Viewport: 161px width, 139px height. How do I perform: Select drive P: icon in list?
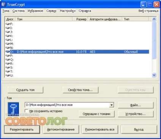point(8,55)
